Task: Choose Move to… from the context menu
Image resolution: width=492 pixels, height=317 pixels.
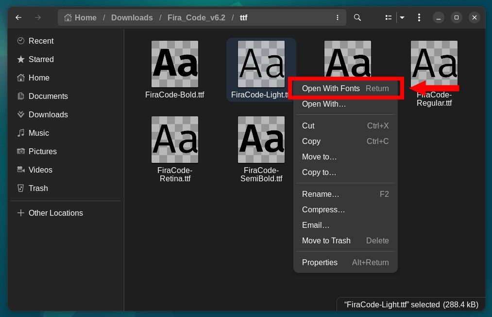Action: coord(345,157)
